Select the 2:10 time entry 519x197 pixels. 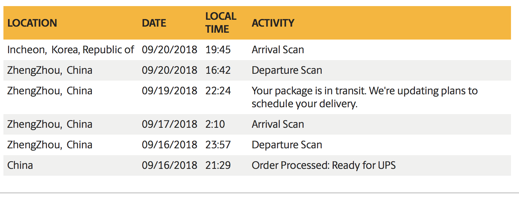click(215, 124)
